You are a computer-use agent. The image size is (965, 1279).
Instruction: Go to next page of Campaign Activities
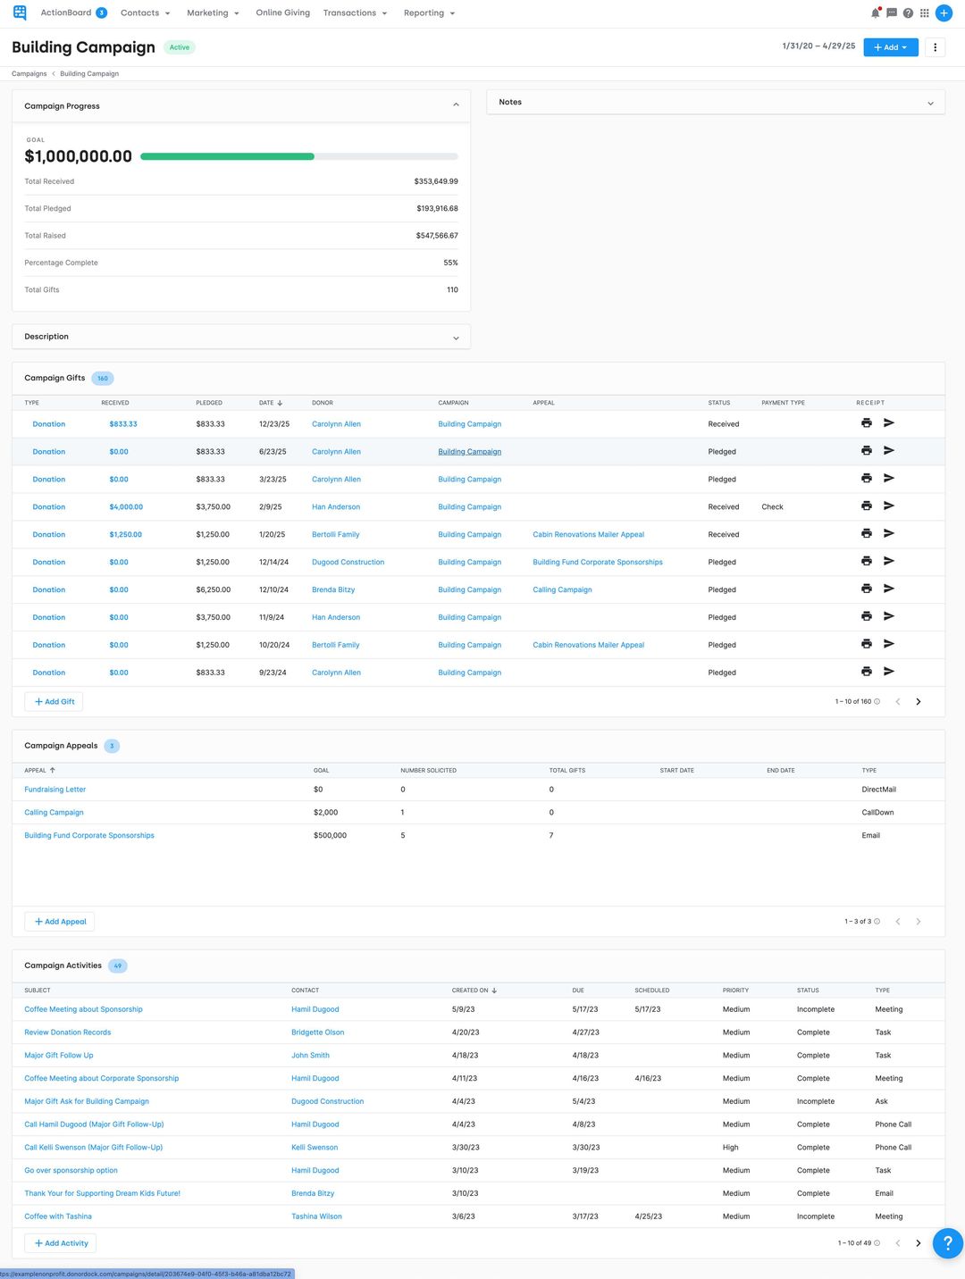(x=918, y=1242)
